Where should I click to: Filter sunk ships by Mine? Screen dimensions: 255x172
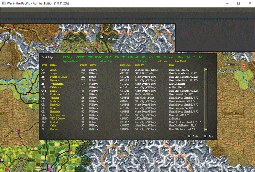pos(180,57)
